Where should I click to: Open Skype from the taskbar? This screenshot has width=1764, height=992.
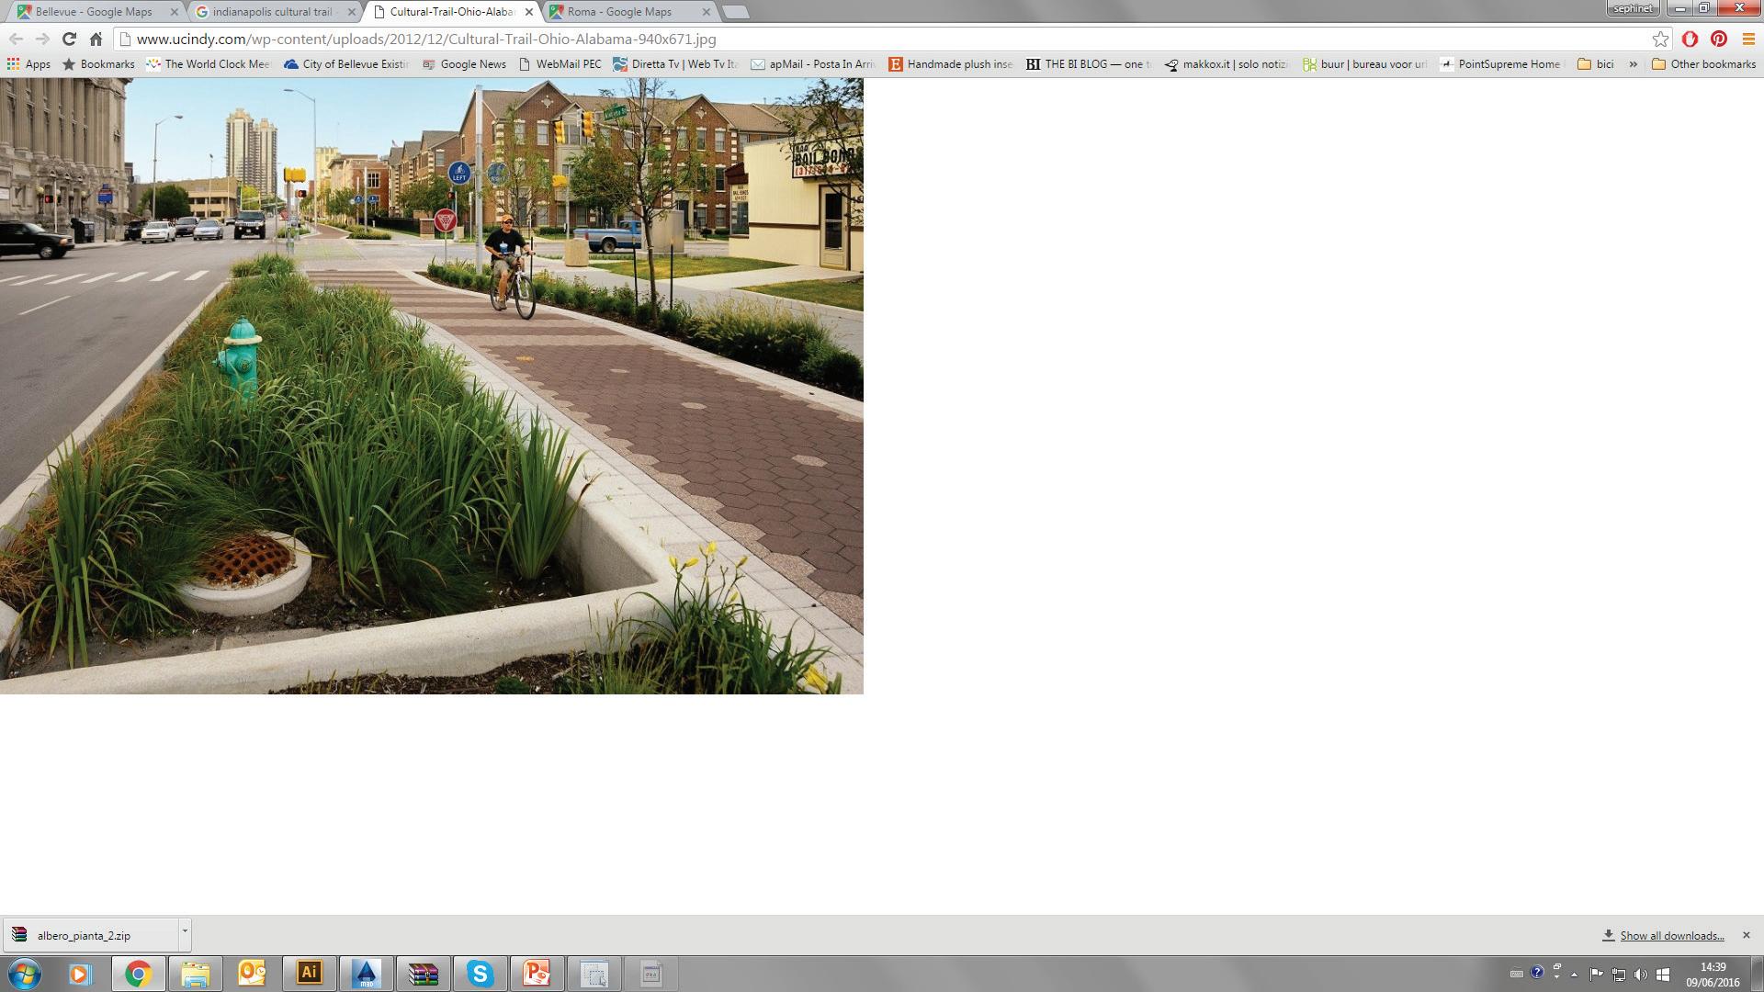coord(480,973)
